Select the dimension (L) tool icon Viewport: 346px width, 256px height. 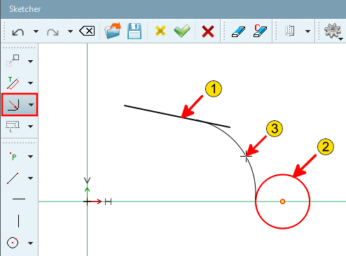click(x=13, y=127)
